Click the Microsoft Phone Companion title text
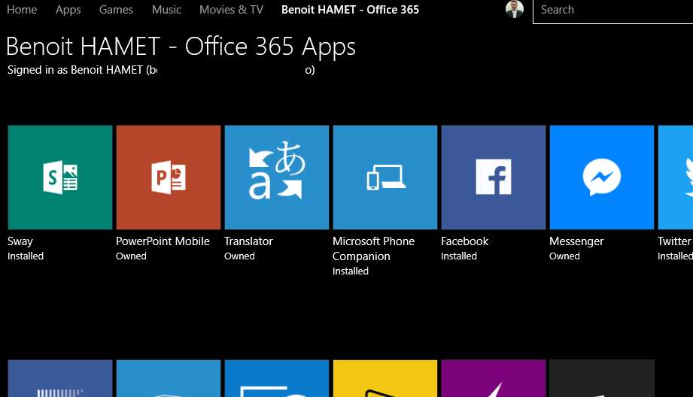Viewport: 693px width, 397px height. point(373,248)
